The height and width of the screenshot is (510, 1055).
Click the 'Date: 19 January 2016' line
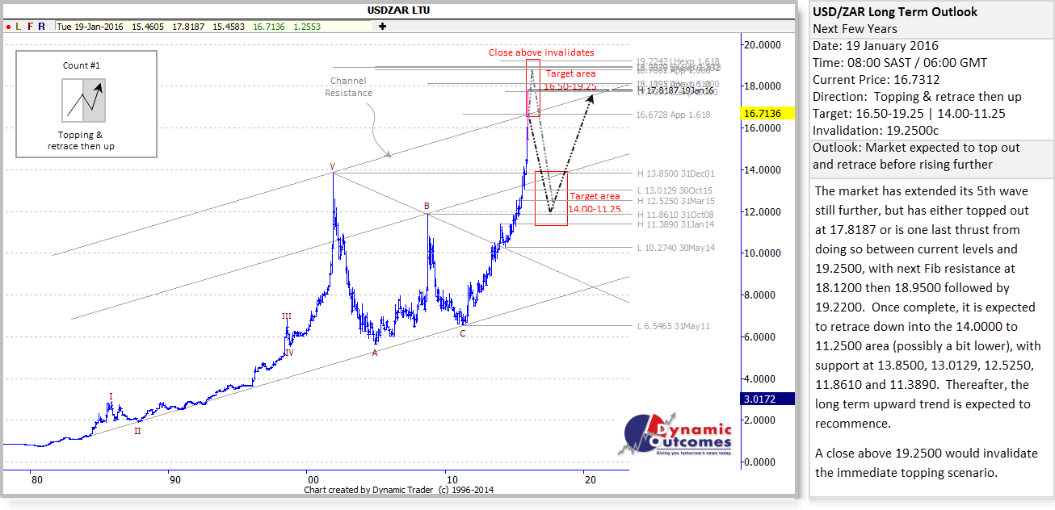(876, 46)
